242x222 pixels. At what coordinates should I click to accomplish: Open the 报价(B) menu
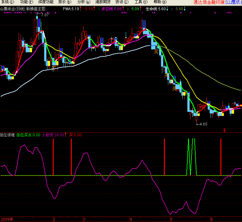point(65,2)
